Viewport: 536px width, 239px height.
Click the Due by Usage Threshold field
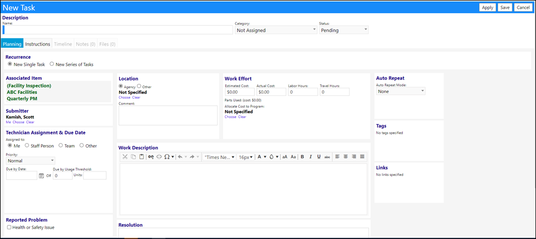coord(63,175)
